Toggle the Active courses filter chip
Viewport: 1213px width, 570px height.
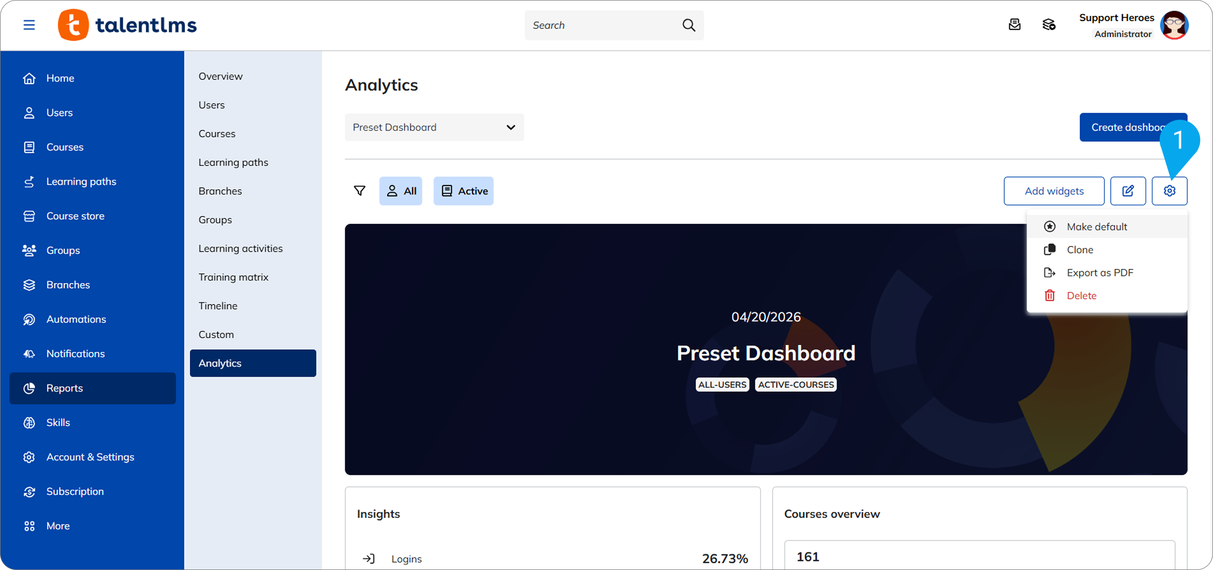(463, 191)
